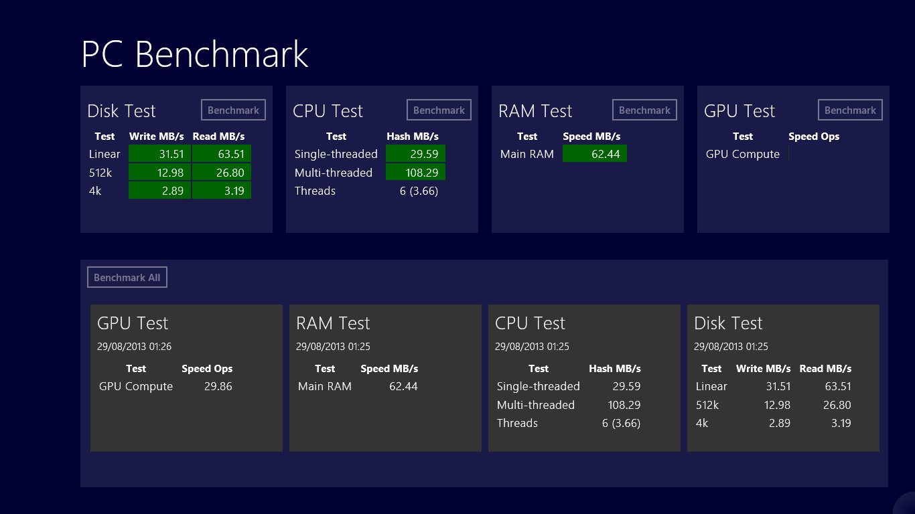
Task: Select the green Single-threaded 29.59 result
Action: [415, 154]
